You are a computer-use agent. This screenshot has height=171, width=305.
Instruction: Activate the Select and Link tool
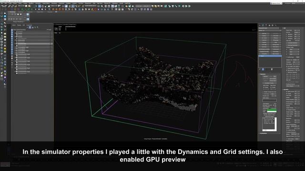click(x=9, y=6)
